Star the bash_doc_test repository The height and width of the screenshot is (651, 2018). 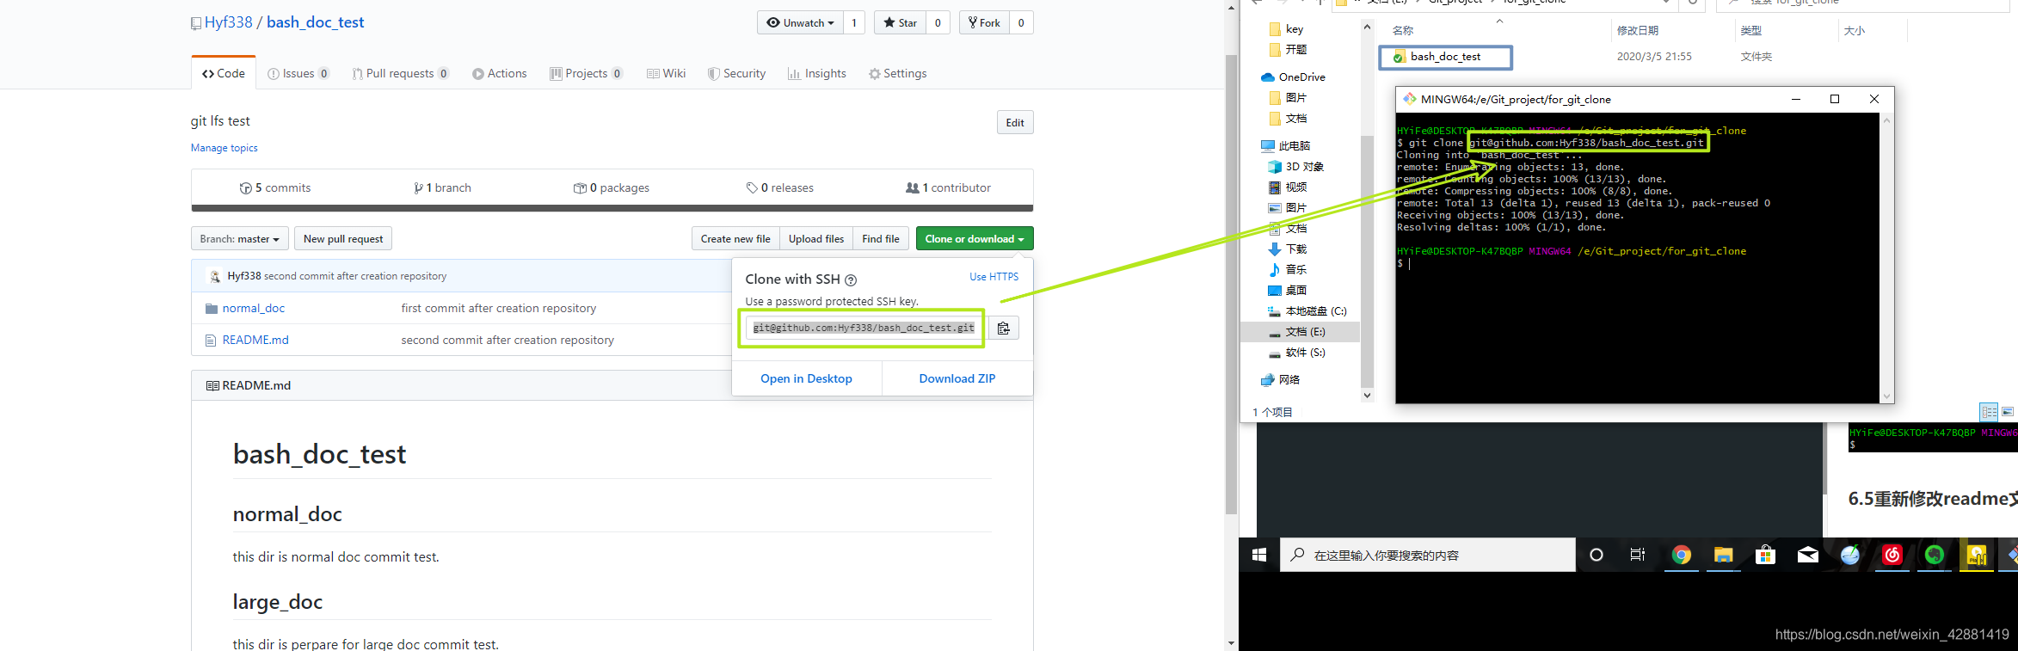[901, 23]
